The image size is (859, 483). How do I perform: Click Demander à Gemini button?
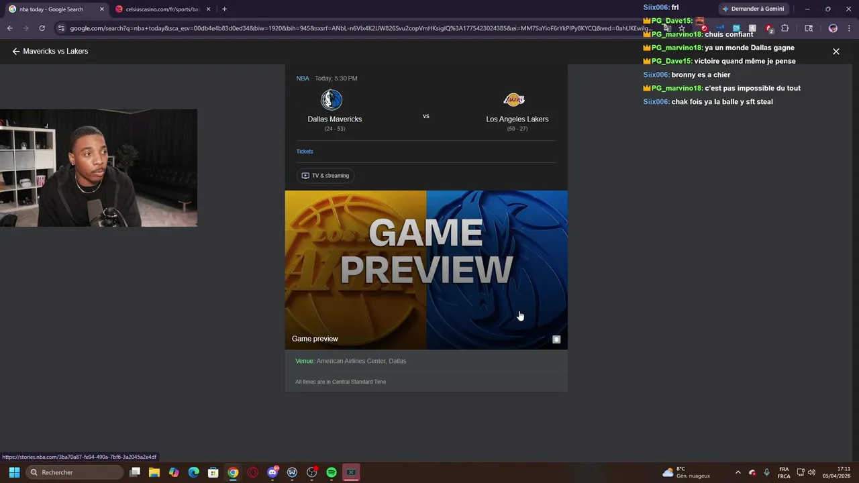tap(753, 9)
